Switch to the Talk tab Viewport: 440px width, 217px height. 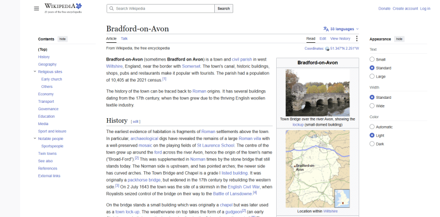coord(124,39)
